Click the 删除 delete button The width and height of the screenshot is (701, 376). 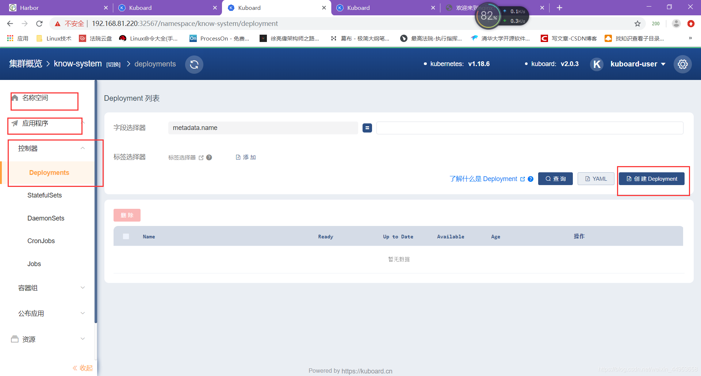click(127, 215)
